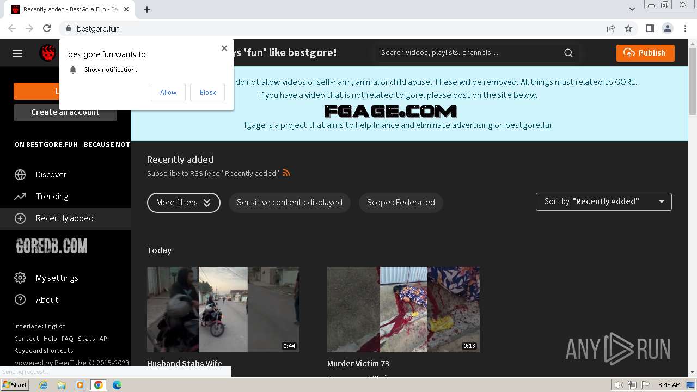Click the browser Back arrow
The width and height of the screenshot is (697, 392).
12,28
